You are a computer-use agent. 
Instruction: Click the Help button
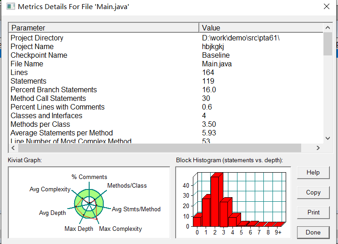(313, 173)
